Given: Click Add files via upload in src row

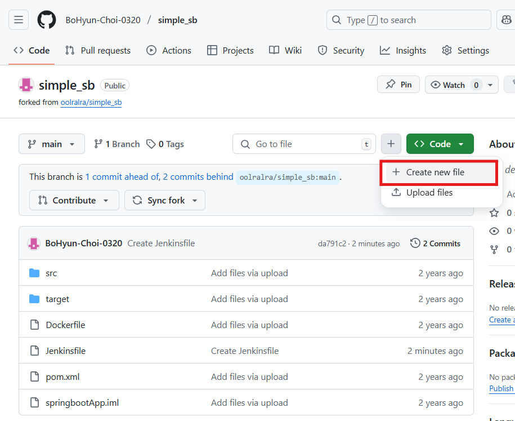Looking at the screenshot, I should (249, 273).
